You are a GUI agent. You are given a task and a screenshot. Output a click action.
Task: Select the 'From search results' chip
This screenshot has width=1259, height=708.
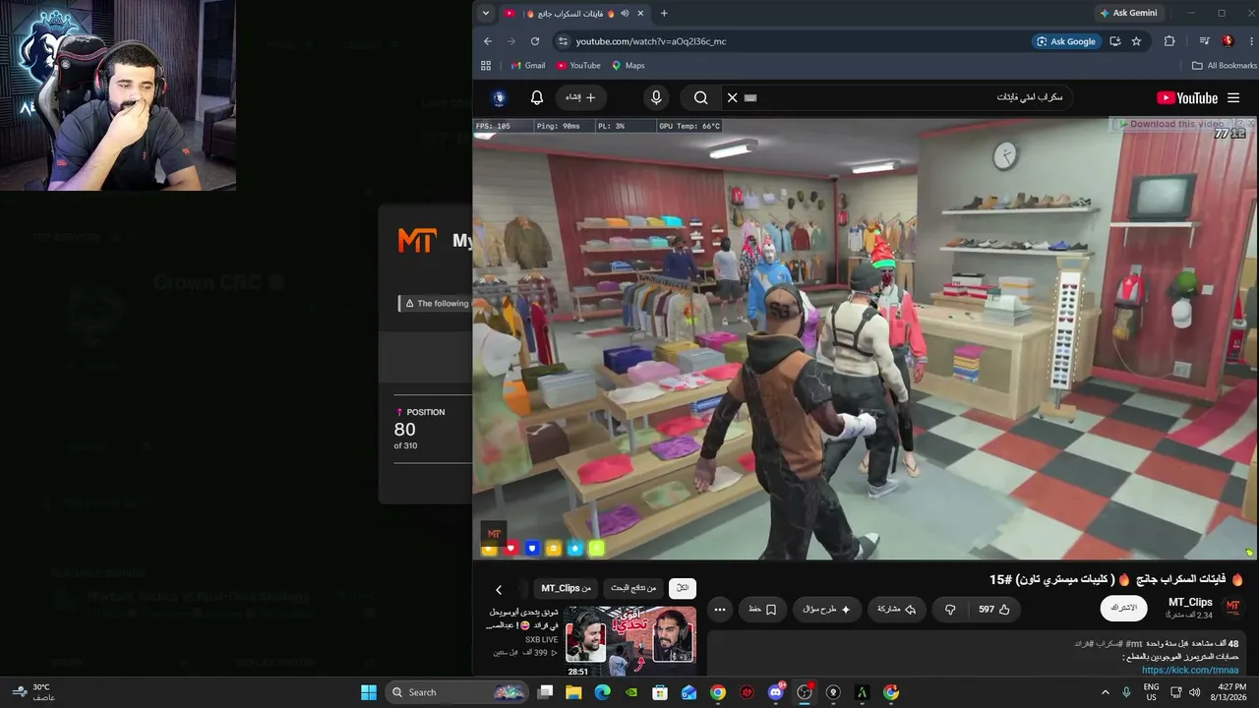(x=633, y=588)
